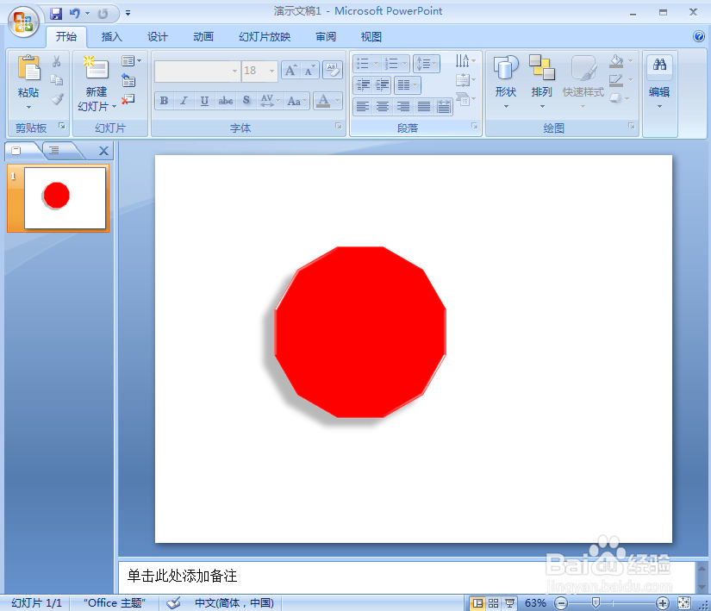Decrease list indent level

click(363, 84)
